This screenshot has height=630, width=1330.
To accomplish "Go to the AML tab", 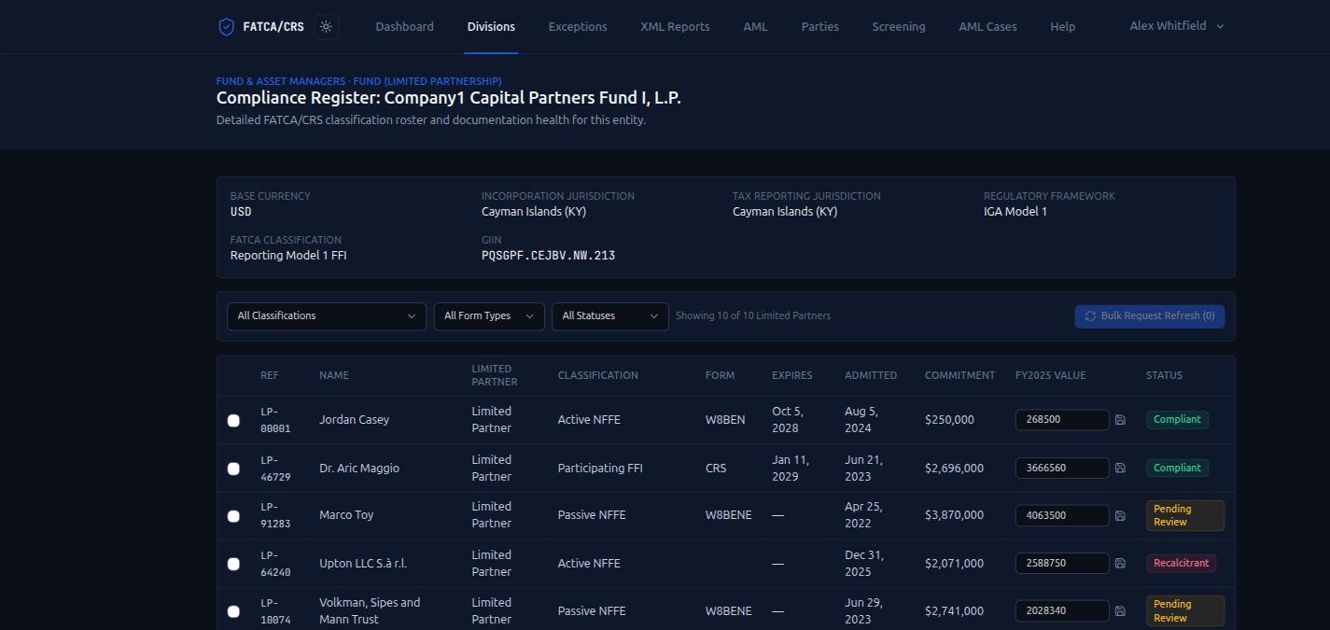I will tap(755, 27).
